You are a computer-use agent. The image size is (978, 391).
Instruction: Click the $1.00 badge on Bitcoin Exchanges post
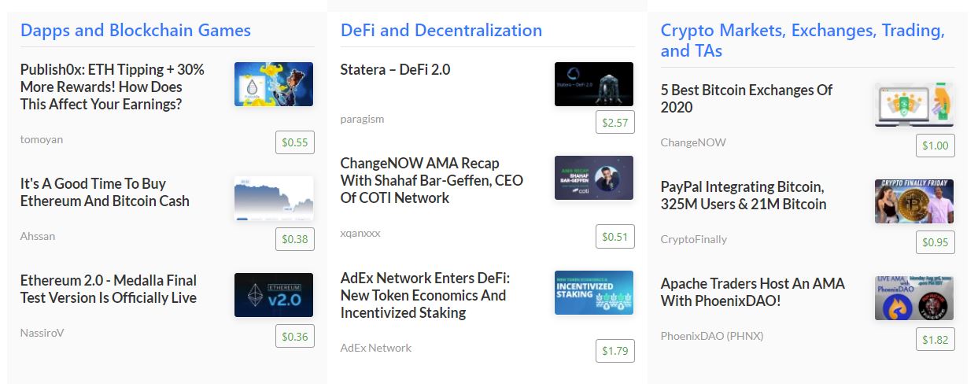click(x=936, y=146)
